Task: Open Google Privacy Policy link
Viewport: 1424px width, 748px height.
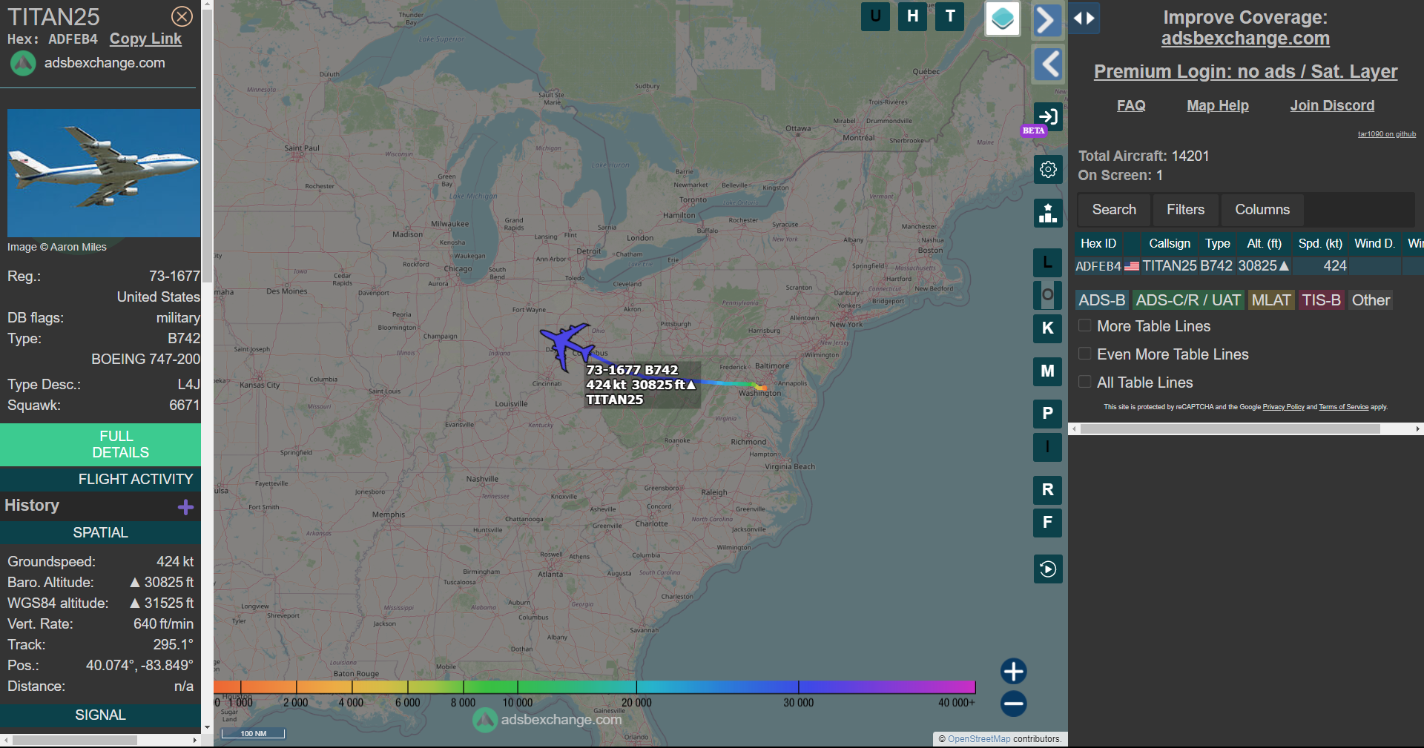Action: click(x=1283, y=407)
